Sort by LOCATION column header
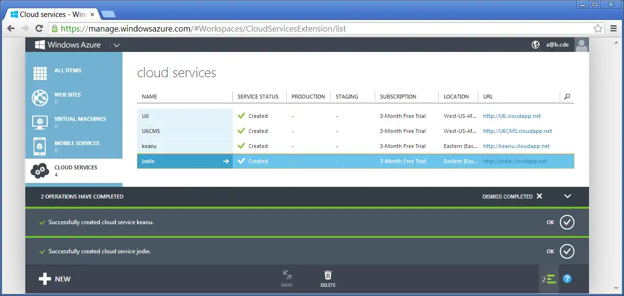 click(456, 97)
